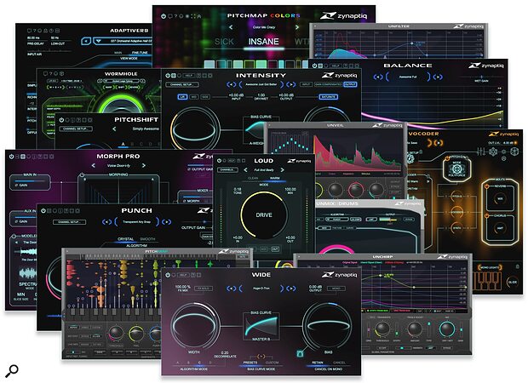Image resolution: width=528 pixels, height=383 pixels.
Task: Click the Glide knob icon in Vocoder window
Action: tap(512, 282)
